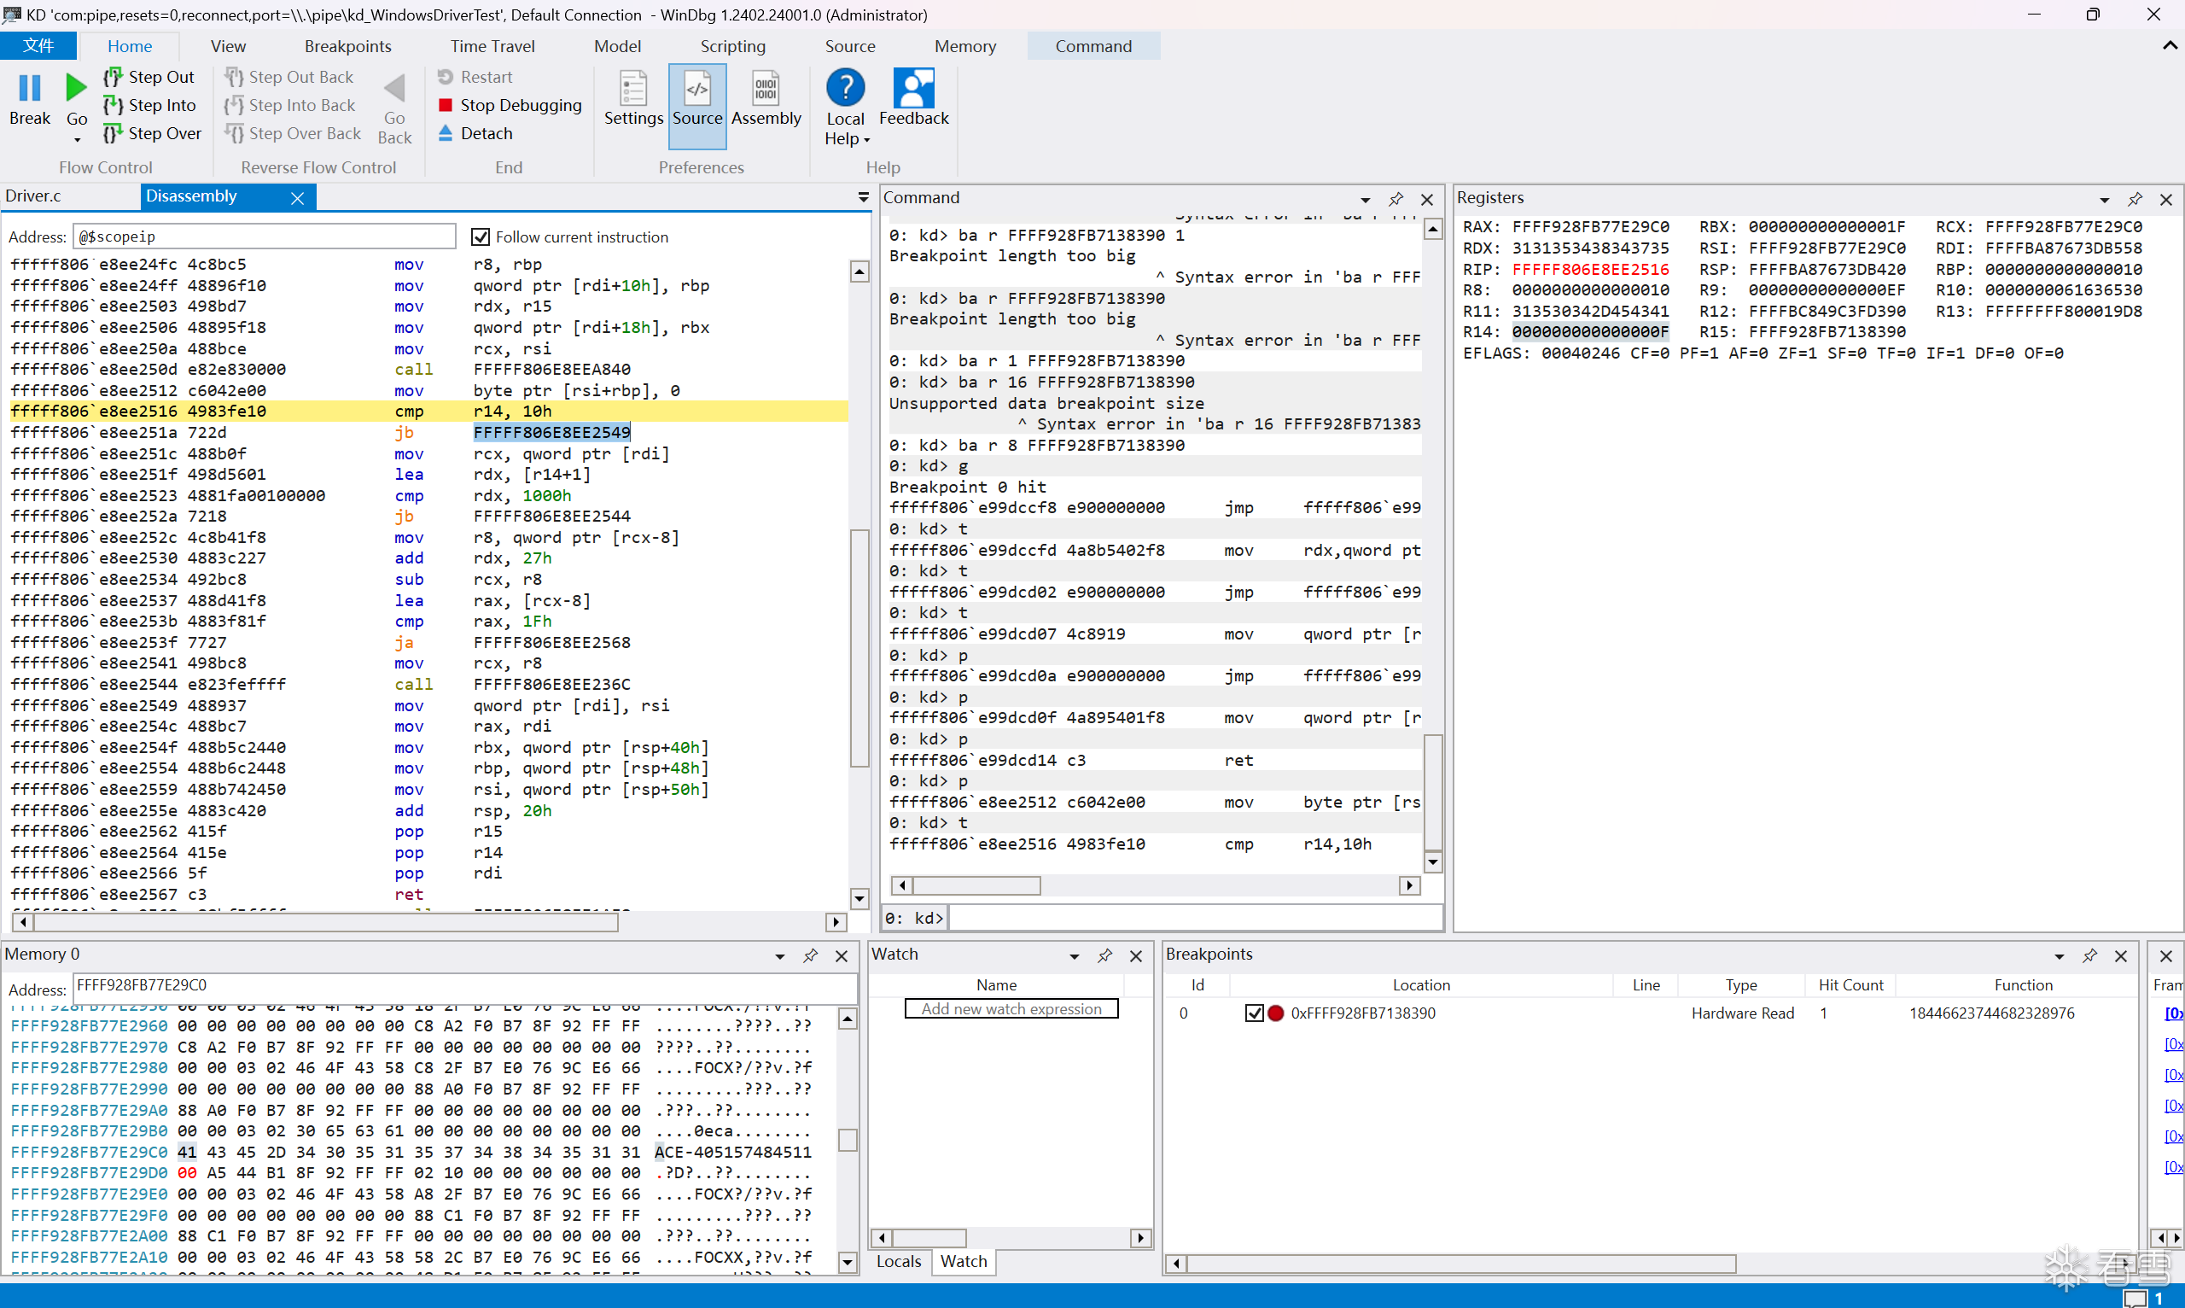Expand Command window options dropdown

click(1365, 199)
